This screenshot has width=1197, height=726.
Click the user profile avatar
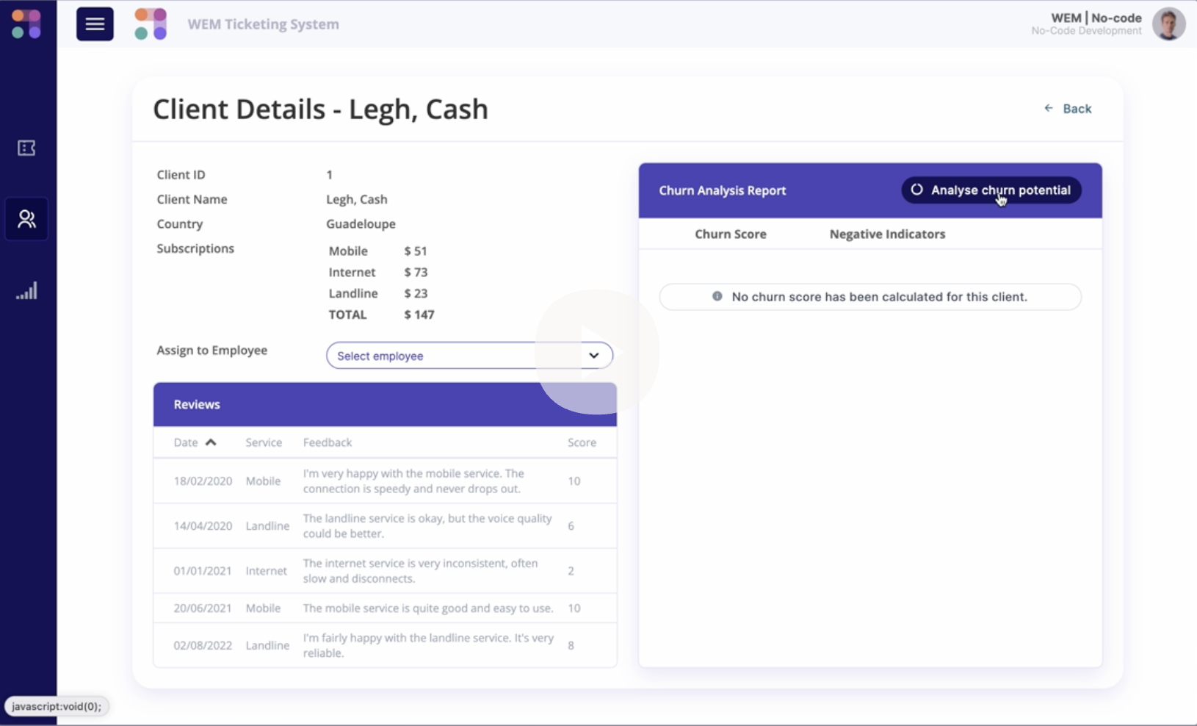(1168, 24)
